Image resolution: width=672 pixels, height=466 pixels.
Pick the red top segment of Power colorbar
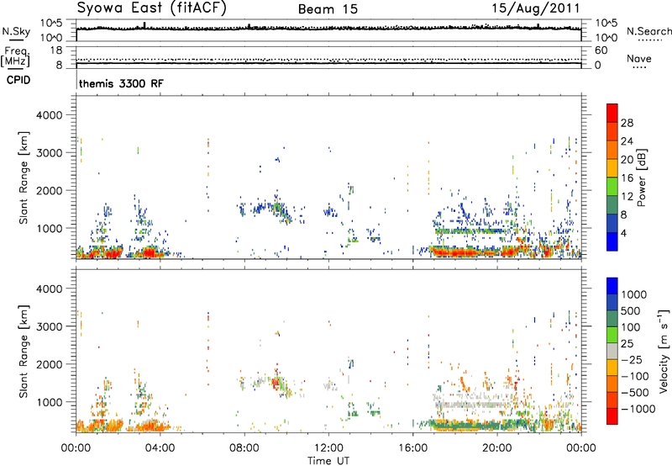click(x=612, y=113)
